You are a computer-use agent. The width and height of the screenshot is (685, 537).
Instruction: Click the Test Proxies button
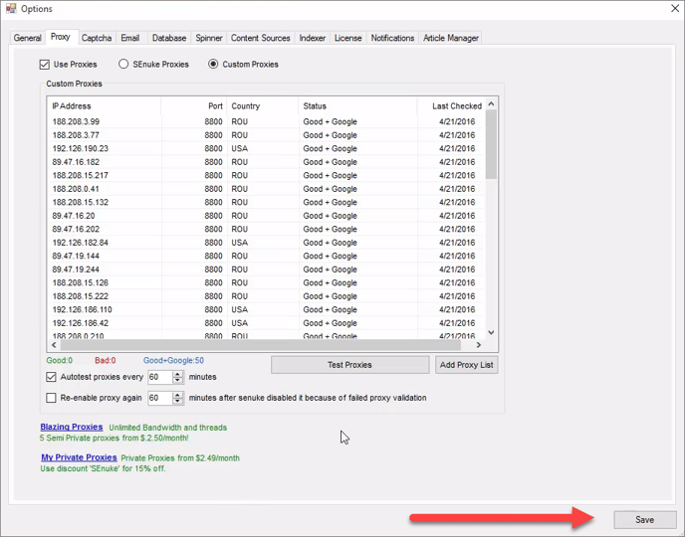click(x=349, y=365)
